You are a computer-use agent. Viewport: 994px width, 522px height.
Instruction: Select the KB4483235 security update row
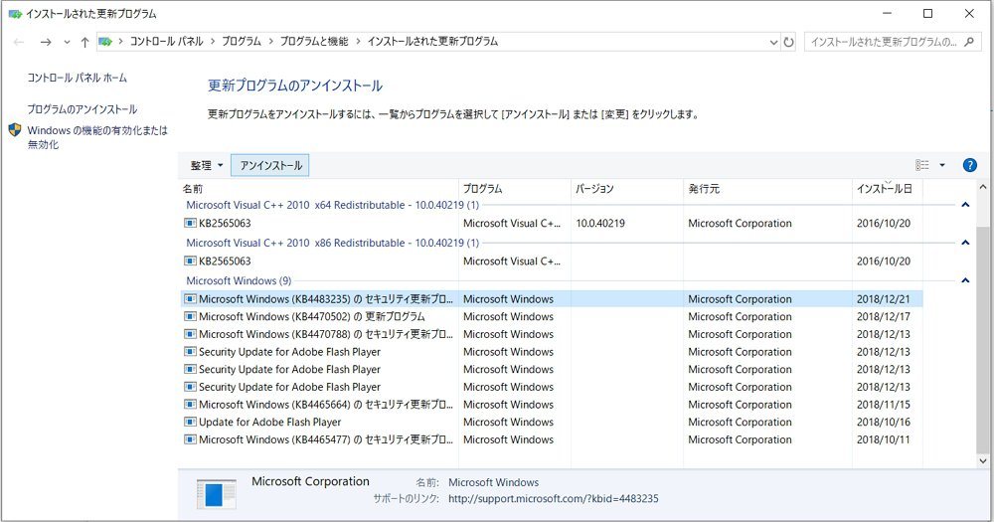(552, 298)
